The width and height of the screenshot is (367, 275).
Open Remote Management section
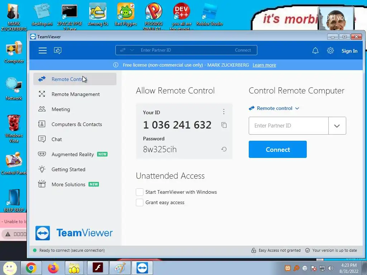coord(75,94)
